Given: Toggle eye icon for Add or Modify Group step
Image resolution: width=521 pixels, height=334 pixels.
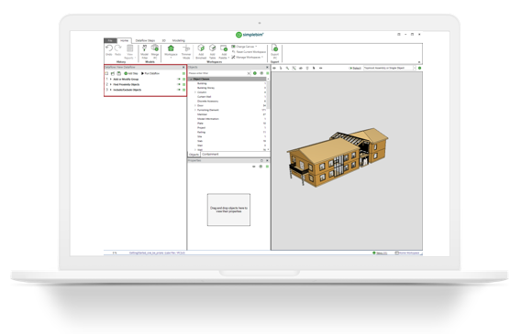Looking at the screenshot, I should click(179, 80).
